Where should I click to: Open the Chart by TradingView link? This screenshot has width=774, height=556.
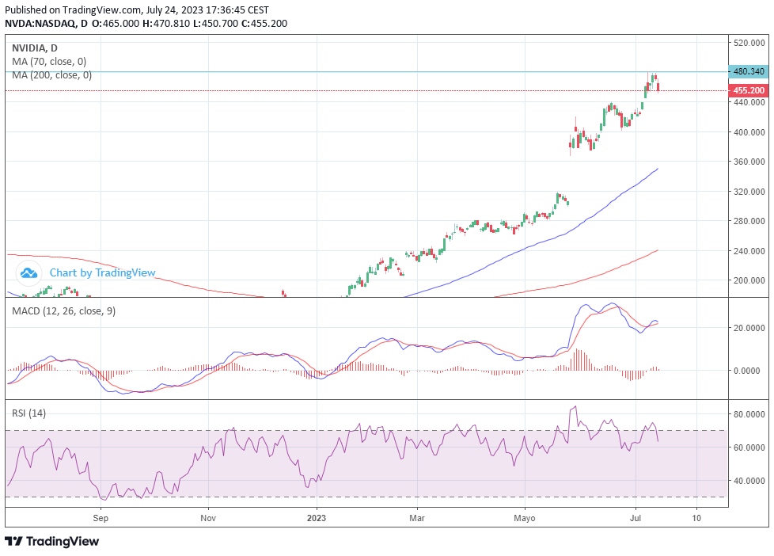(103, 272)
